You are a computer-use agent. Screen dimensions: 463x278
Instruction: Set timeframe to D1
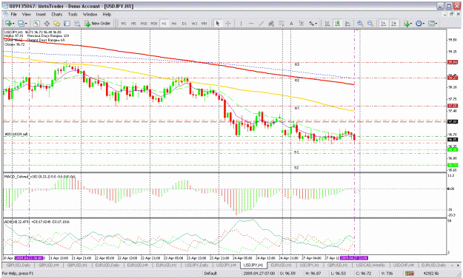184,23
